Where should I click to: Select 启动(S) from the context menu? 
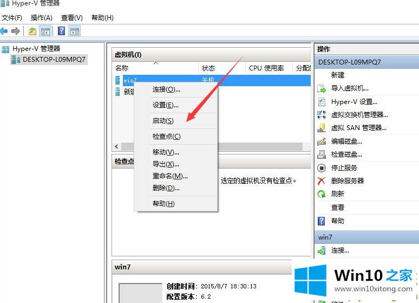(x=163, y=121)
